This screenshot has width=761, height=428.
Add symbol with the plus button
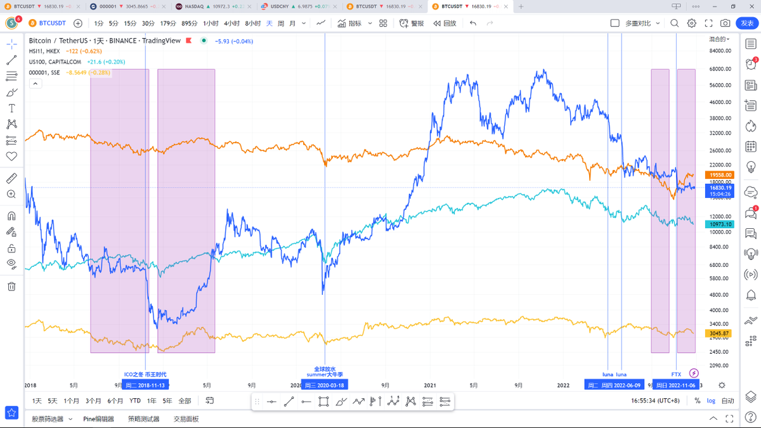click(x=77, y=23)
